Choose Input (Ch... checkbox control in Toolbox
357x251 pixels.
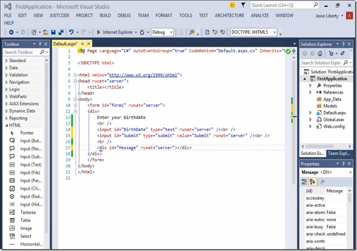(x=30, y=188)
